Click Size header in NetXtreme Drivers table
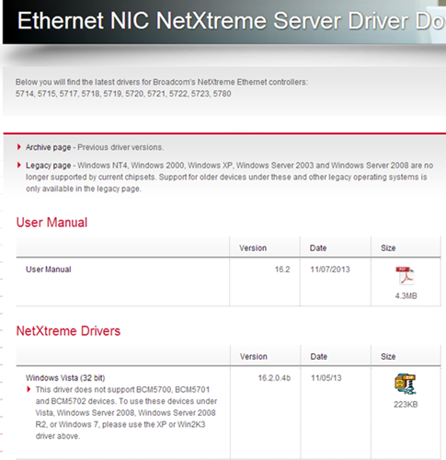This screenshot has height=460, width=446. 388,357
